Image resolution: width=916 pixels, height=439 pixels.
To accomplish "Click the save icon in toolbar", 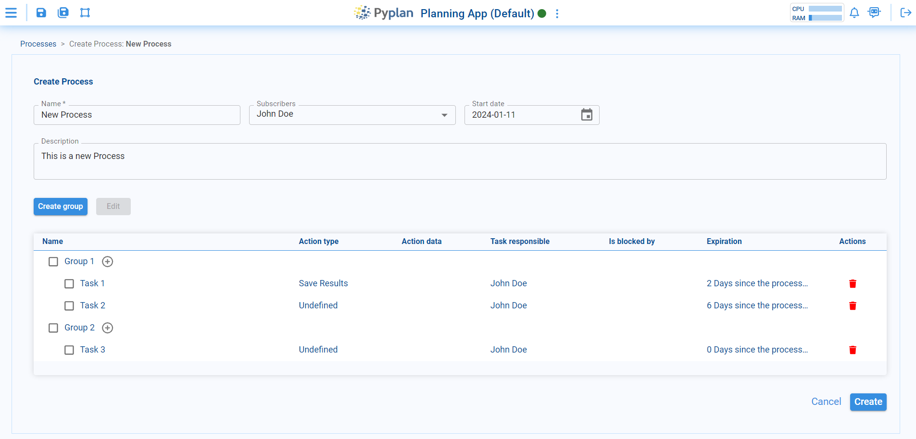I will (x=41, y=13).
